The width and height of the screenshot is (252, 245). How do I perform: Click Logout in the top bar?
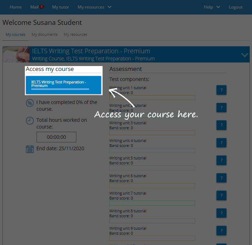[236, 7]
